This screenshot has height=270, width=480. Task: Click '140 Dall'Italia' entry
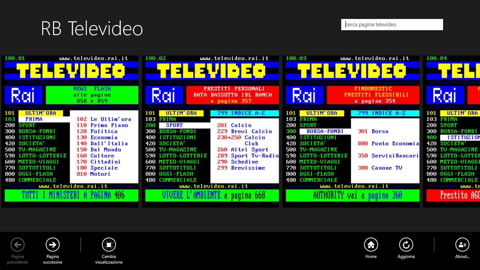click(x=102, y=143)
